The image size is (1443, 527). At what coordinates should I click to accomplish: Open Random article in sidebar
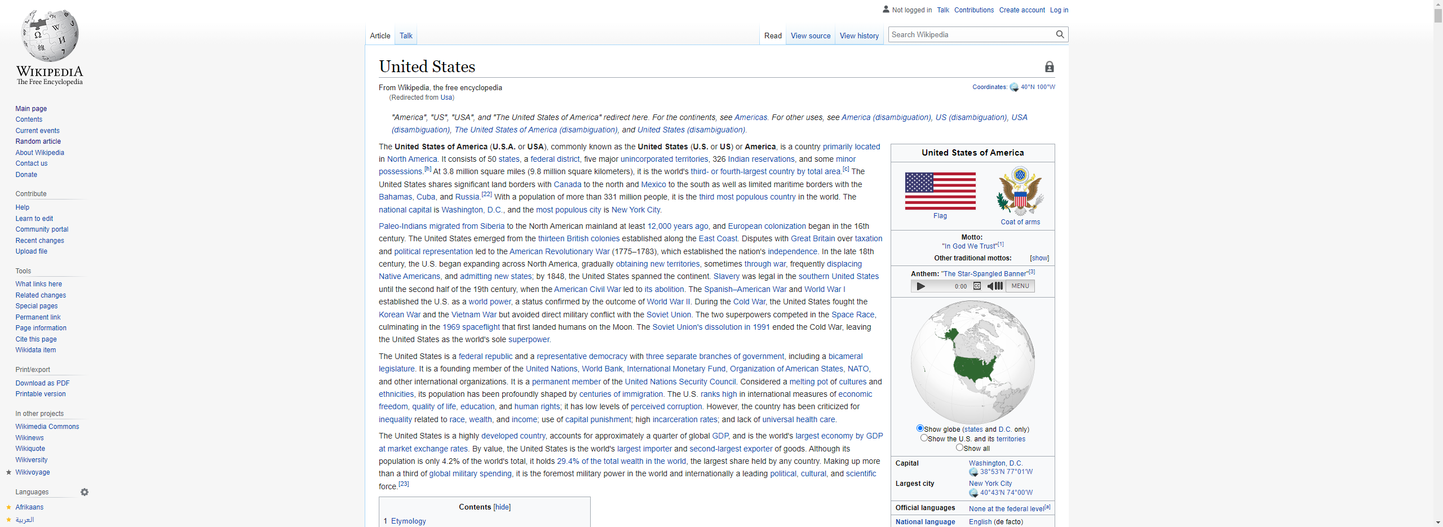click(x=38, y=141)
